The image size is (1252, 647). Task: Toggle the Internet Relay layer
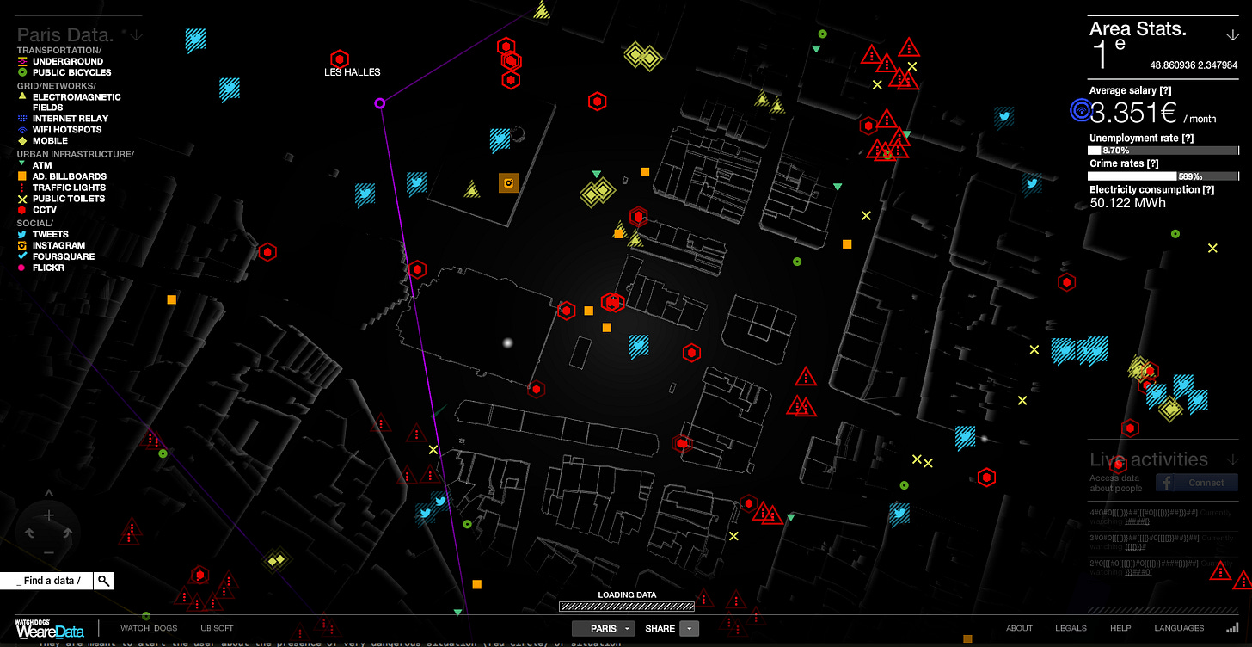coord(63,119)
